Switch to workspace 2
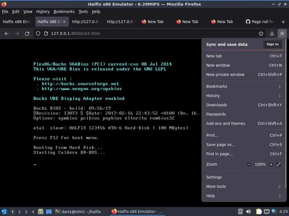This screenshot has width=289, height=216. pos(19,212)
